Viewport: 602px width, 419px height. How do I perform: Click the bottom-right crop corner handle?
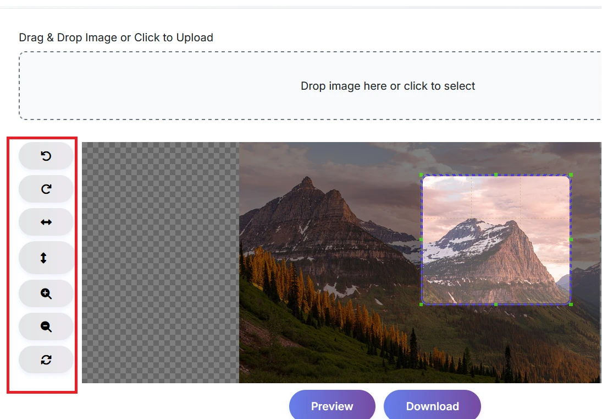pos(571,304)
